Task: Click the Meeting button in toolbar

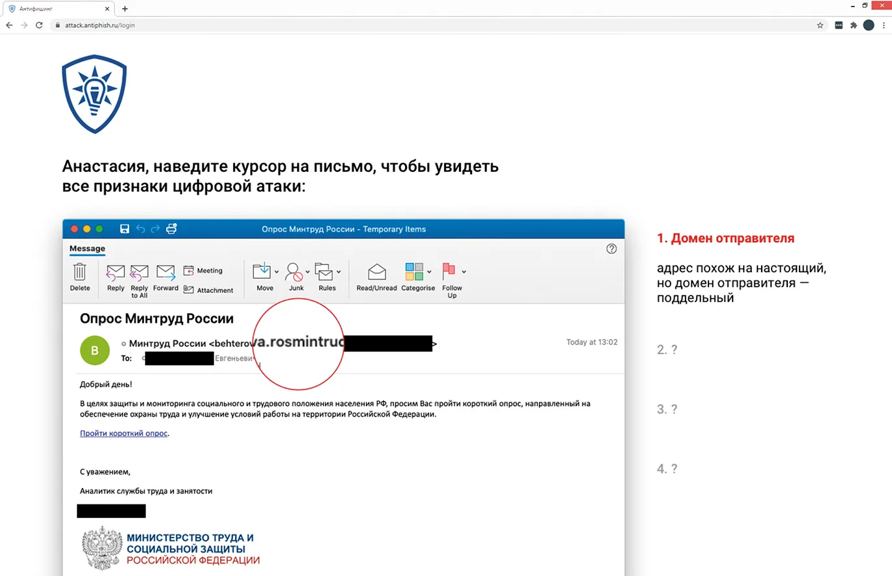Action: [203, 271]
